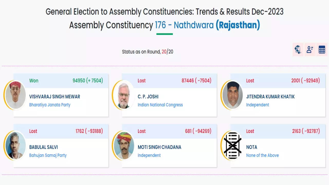
Task: Click the Indian National Congress label
Action: coord(160,105)
